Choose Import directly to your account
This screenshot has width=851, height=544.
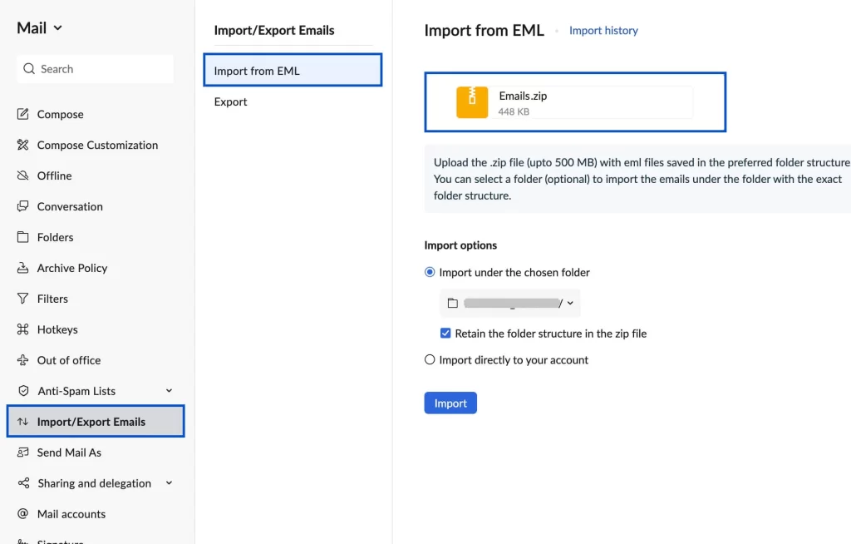pos(430,359)
